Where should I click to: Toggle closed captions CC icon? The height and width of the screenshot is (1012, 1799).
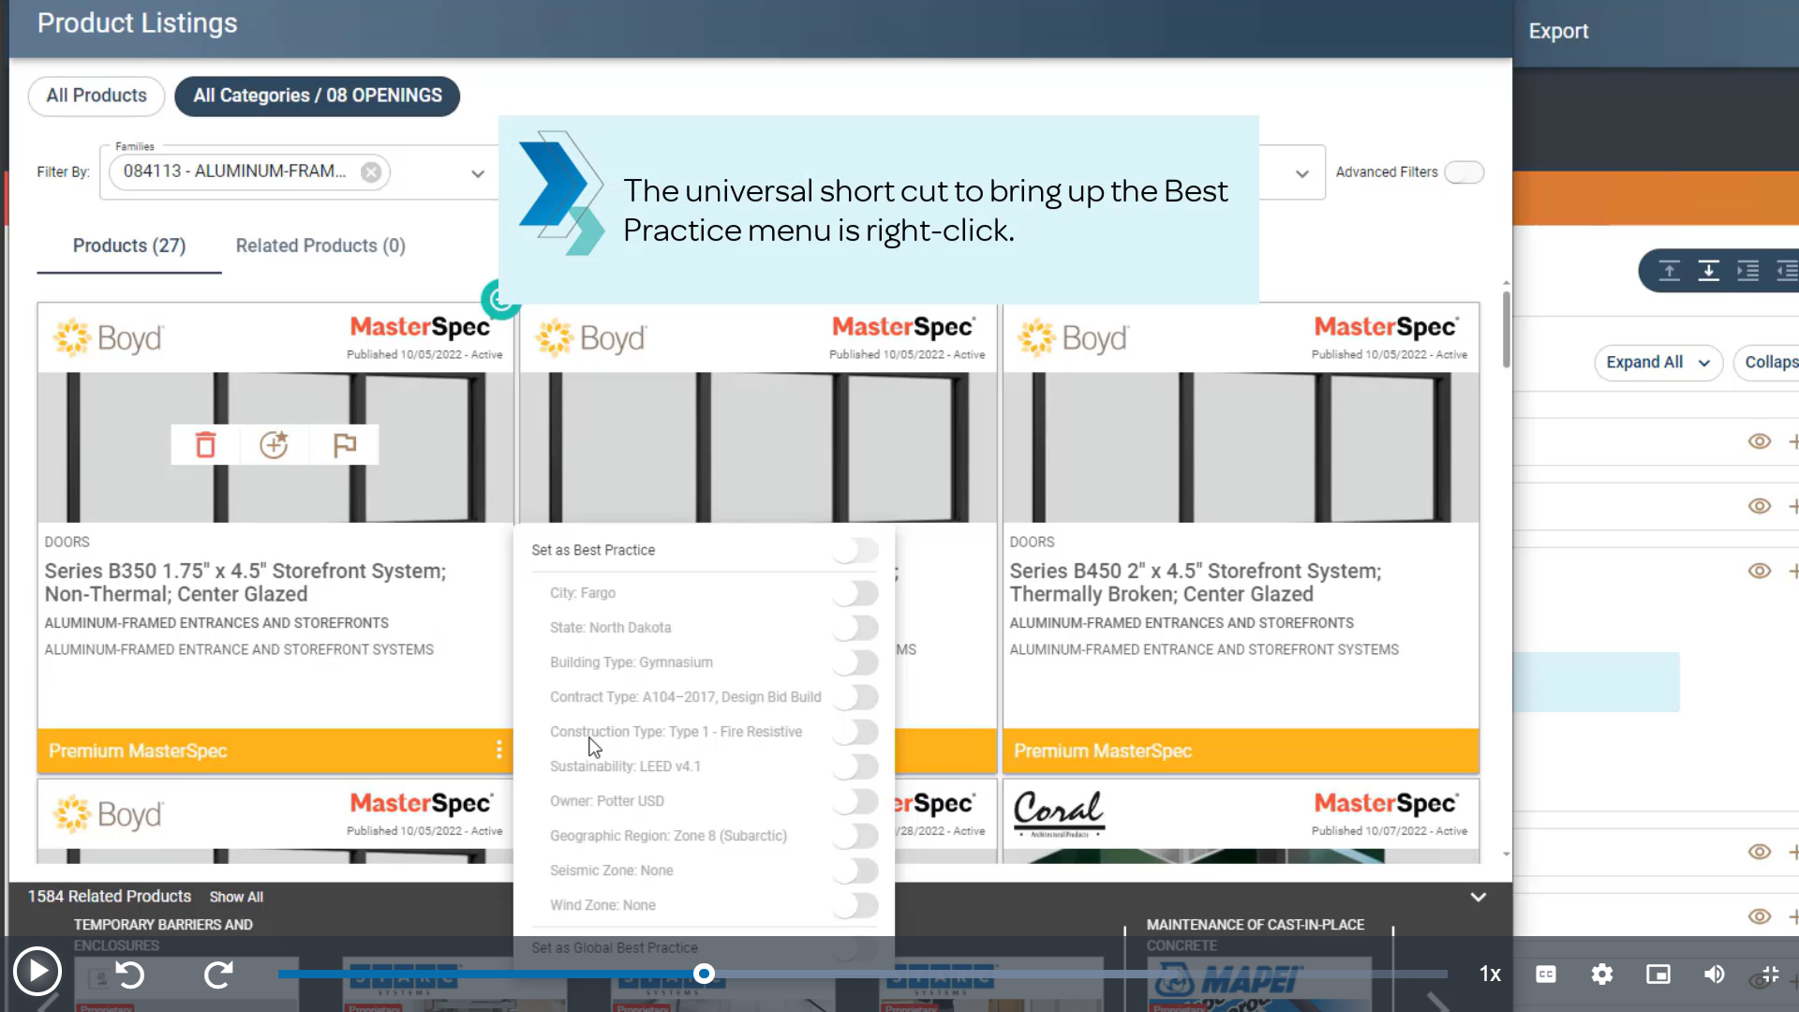1546,975
